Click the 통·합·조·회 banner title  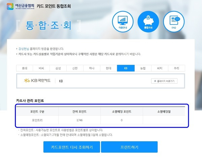[48, 25]
